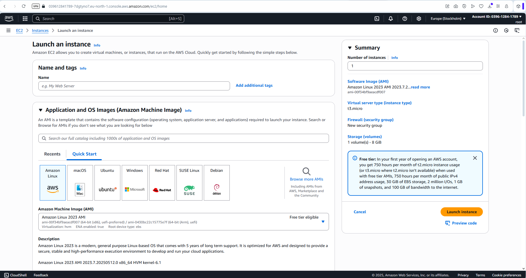Screen dimensions: 526x278
Task: Click the AWS logo home icon
Action: [x=9, y=19]
